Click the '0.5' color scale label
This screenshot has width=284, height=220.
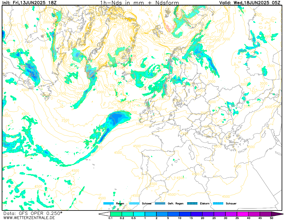[x=133, y=218]
